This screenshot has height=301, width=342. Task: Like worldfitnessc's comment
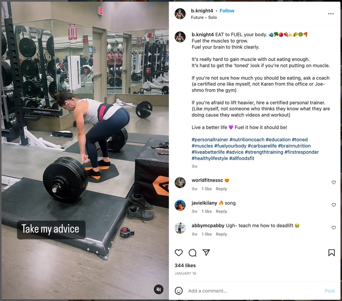(x=334, y=182)
